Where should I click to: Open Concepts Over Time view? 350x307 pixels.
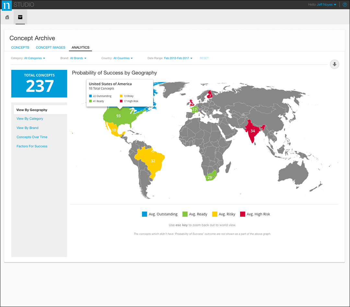point(32,137)
